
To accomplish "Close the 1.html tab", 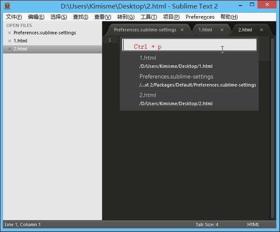I will pos(222,30).
